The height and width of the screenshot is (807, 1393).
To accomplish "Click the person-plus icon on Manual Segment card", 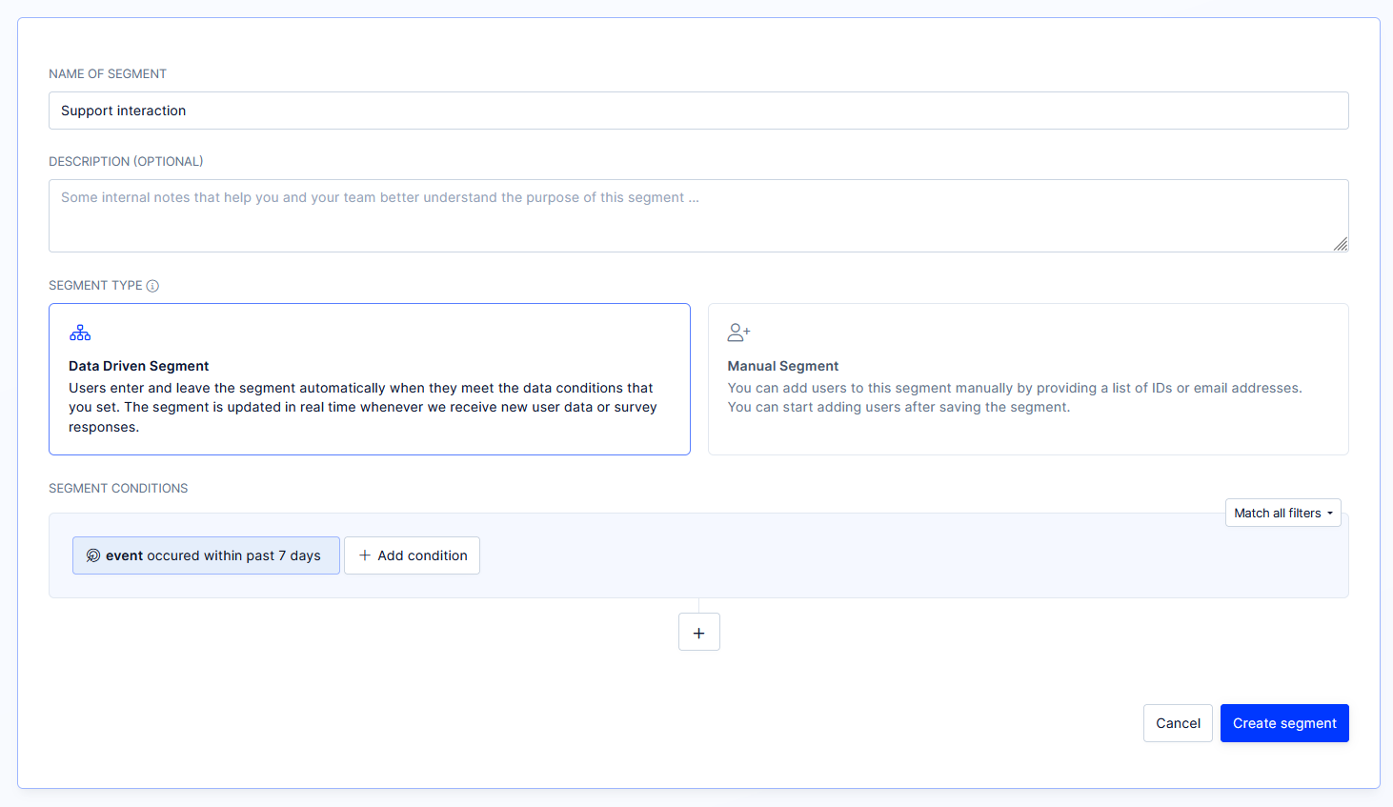I will [x=738, y=332].
